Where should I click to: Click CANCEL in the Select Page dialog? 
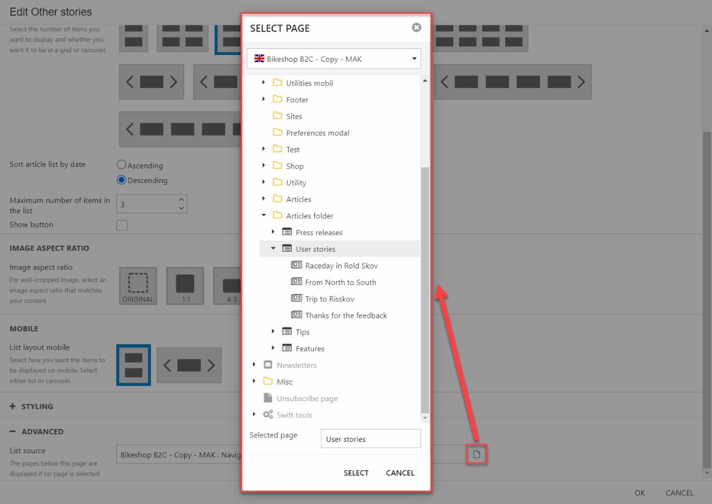click(400, 473)
